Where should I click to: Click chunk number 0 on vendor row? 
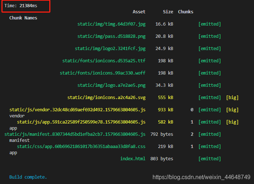[x=192, y=110]
